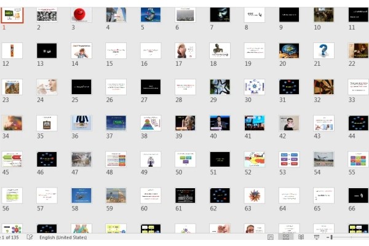
Task: Click the Slide Sorter view icon
Action: pyautogui.click(x=286, y=237)
